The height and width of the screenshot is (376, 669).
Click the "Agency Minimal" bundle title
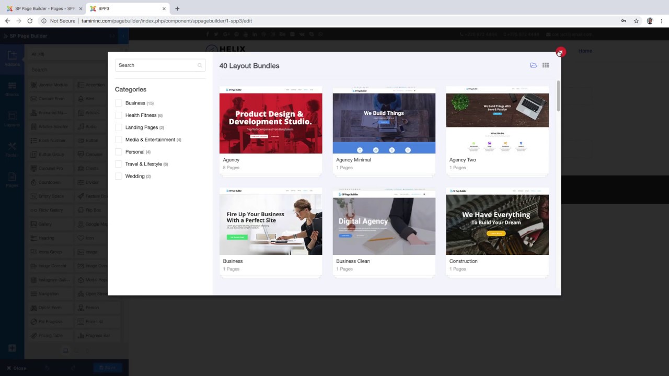pos(353,160)
